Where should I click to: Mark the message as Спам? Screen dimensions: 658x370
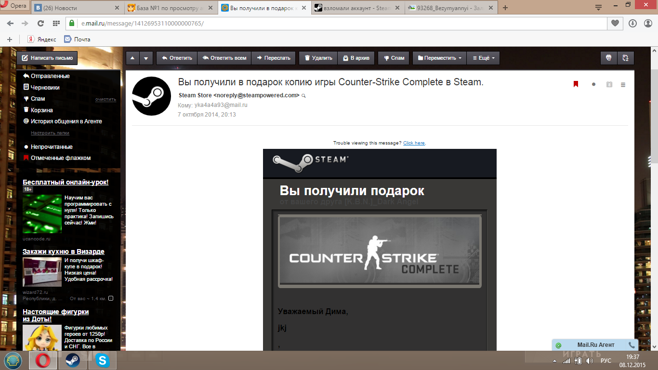point(394,58)
